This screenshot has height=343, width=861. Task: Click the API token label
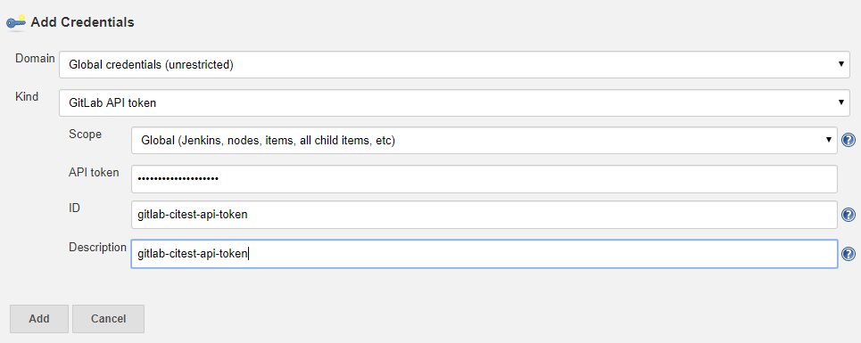[94, 173]
